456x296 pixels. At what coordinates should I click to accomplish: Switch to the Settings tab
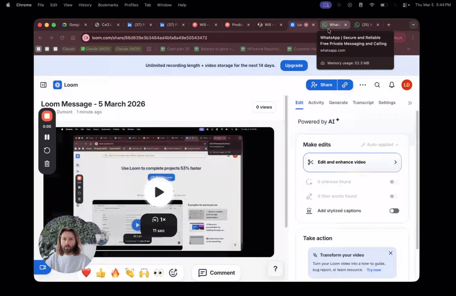387,103
